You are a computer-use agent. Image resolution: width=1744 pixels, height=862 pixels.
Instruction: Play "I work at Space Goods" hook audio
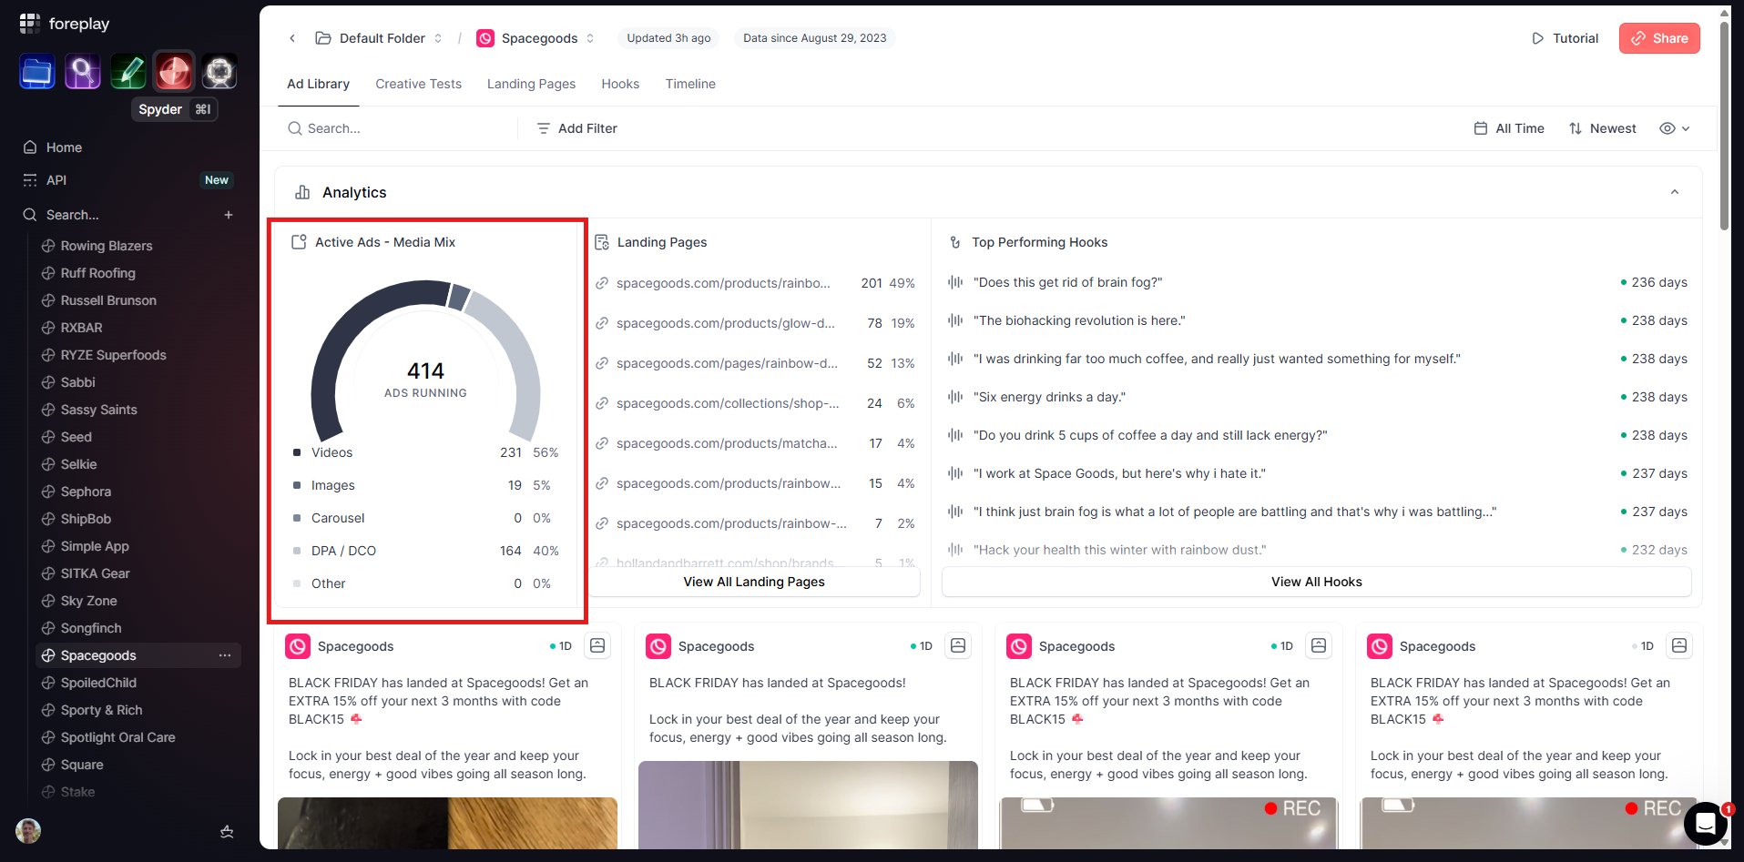point(955,473)
